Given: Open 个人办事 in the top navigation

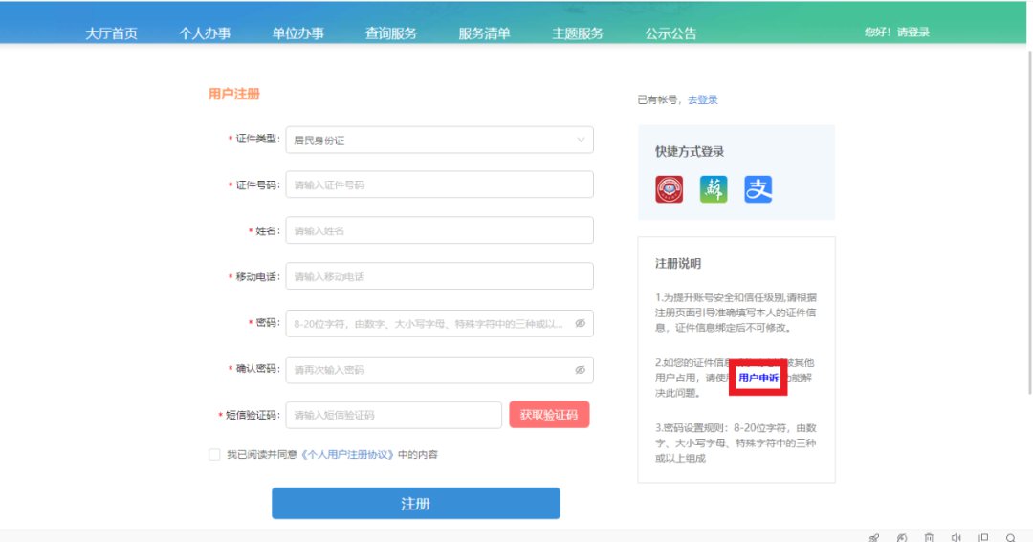Looking at the screenshot, I should (205, 33).
